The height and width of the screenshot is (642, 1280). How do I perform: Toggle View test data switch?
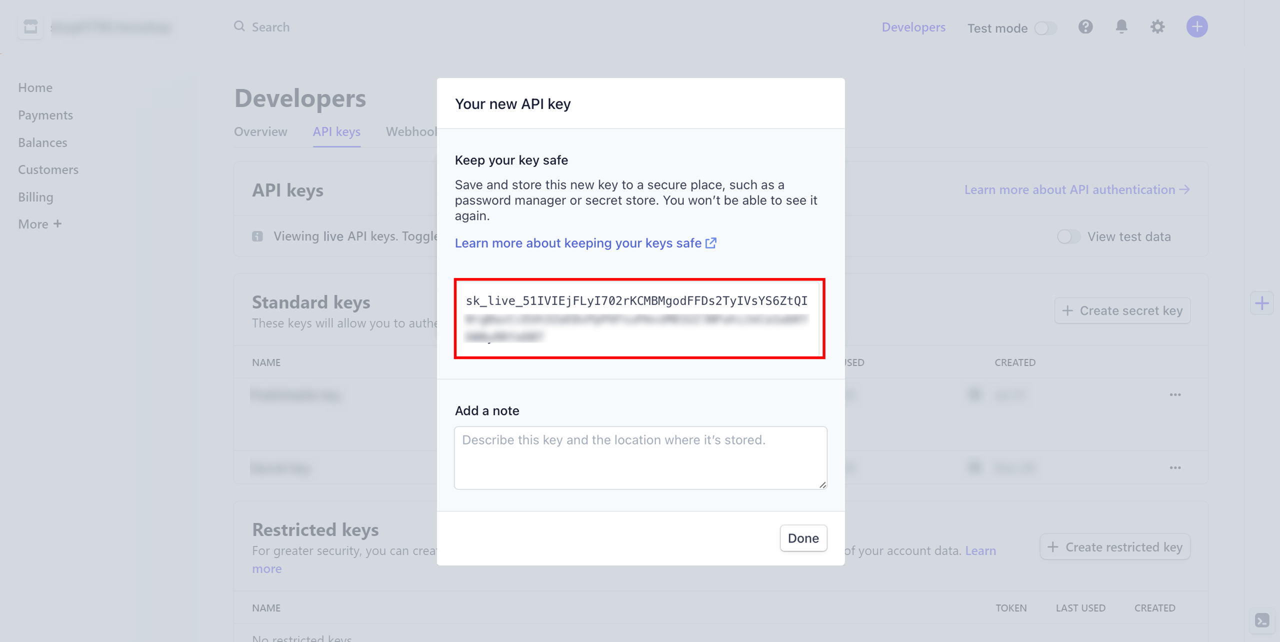(1068, 236)
